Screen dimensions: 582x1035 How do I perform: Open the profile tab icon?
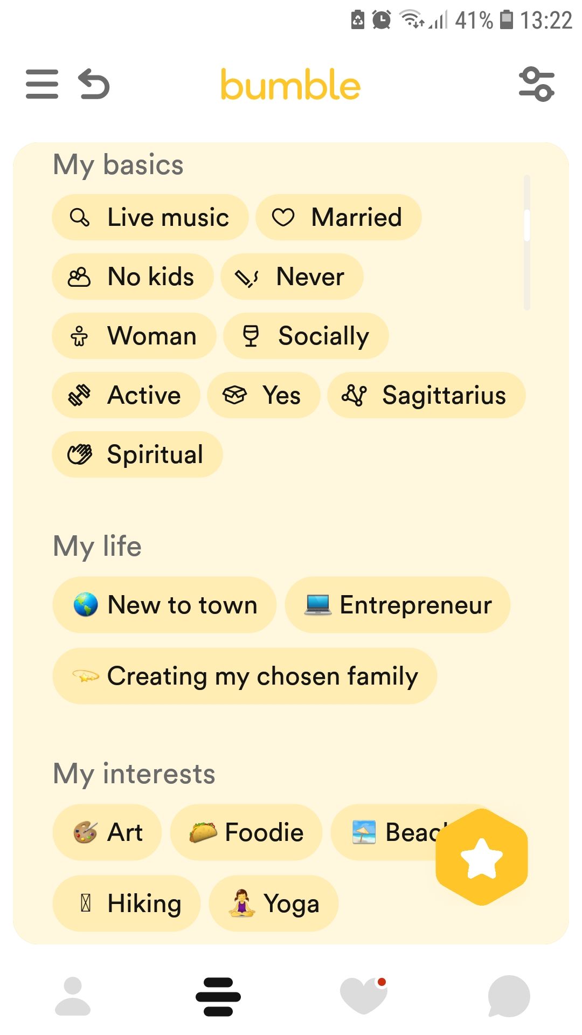click(x=73, y=996)
